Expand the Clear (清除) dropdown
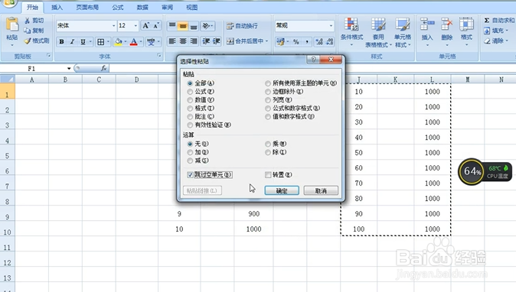The image size is (516, 292). (507, 41)
